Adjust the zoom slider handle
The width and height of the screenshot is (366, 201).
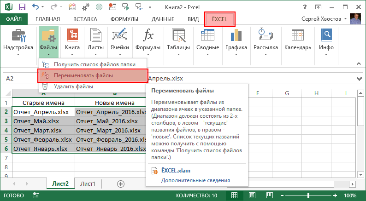[308, 195]
